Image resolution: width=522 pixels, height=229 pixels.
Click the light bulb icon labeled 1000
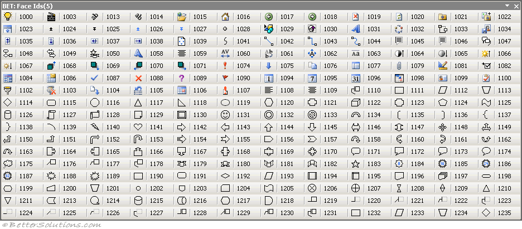pos(7,17)
